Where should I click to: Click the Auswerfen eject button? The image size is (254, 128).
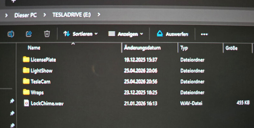pyautogui.click(x=172, y=34)
